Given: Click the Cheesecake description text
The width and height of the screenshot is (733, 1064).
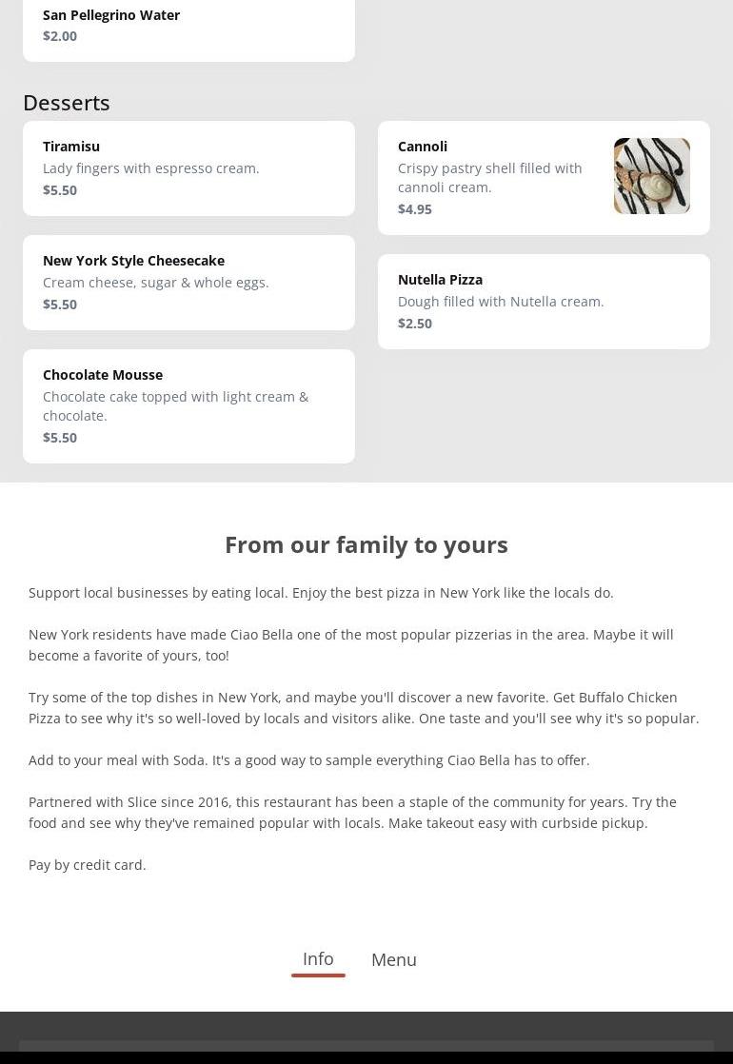Looking at the screenshot, I should [156, 283].
